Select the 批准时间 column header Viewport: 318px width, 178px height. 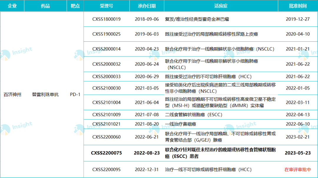point(298,6)
